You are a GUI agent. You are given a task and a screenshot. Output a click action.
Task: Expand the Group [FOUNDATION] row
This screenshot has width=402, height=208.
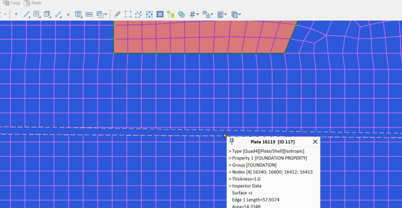click(253, 165)
